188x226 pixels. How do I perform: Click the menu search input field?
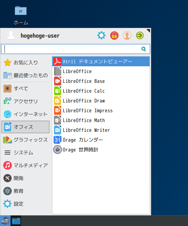click(x=76, y=49)
